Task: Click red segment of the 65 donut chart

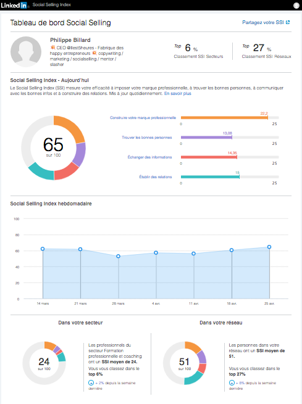Action: pos(66,172)
